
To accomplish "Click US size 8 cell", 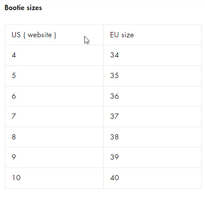I will 54,137.
